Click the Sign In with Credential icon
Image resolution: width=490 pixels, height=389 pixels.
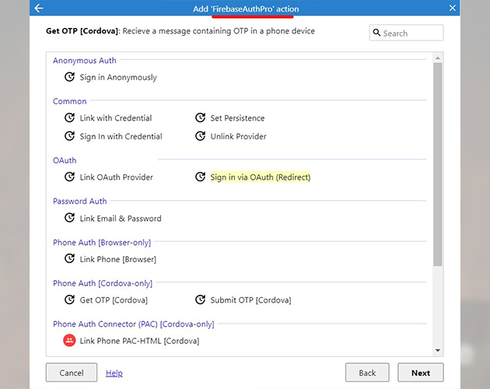[70, 136]
